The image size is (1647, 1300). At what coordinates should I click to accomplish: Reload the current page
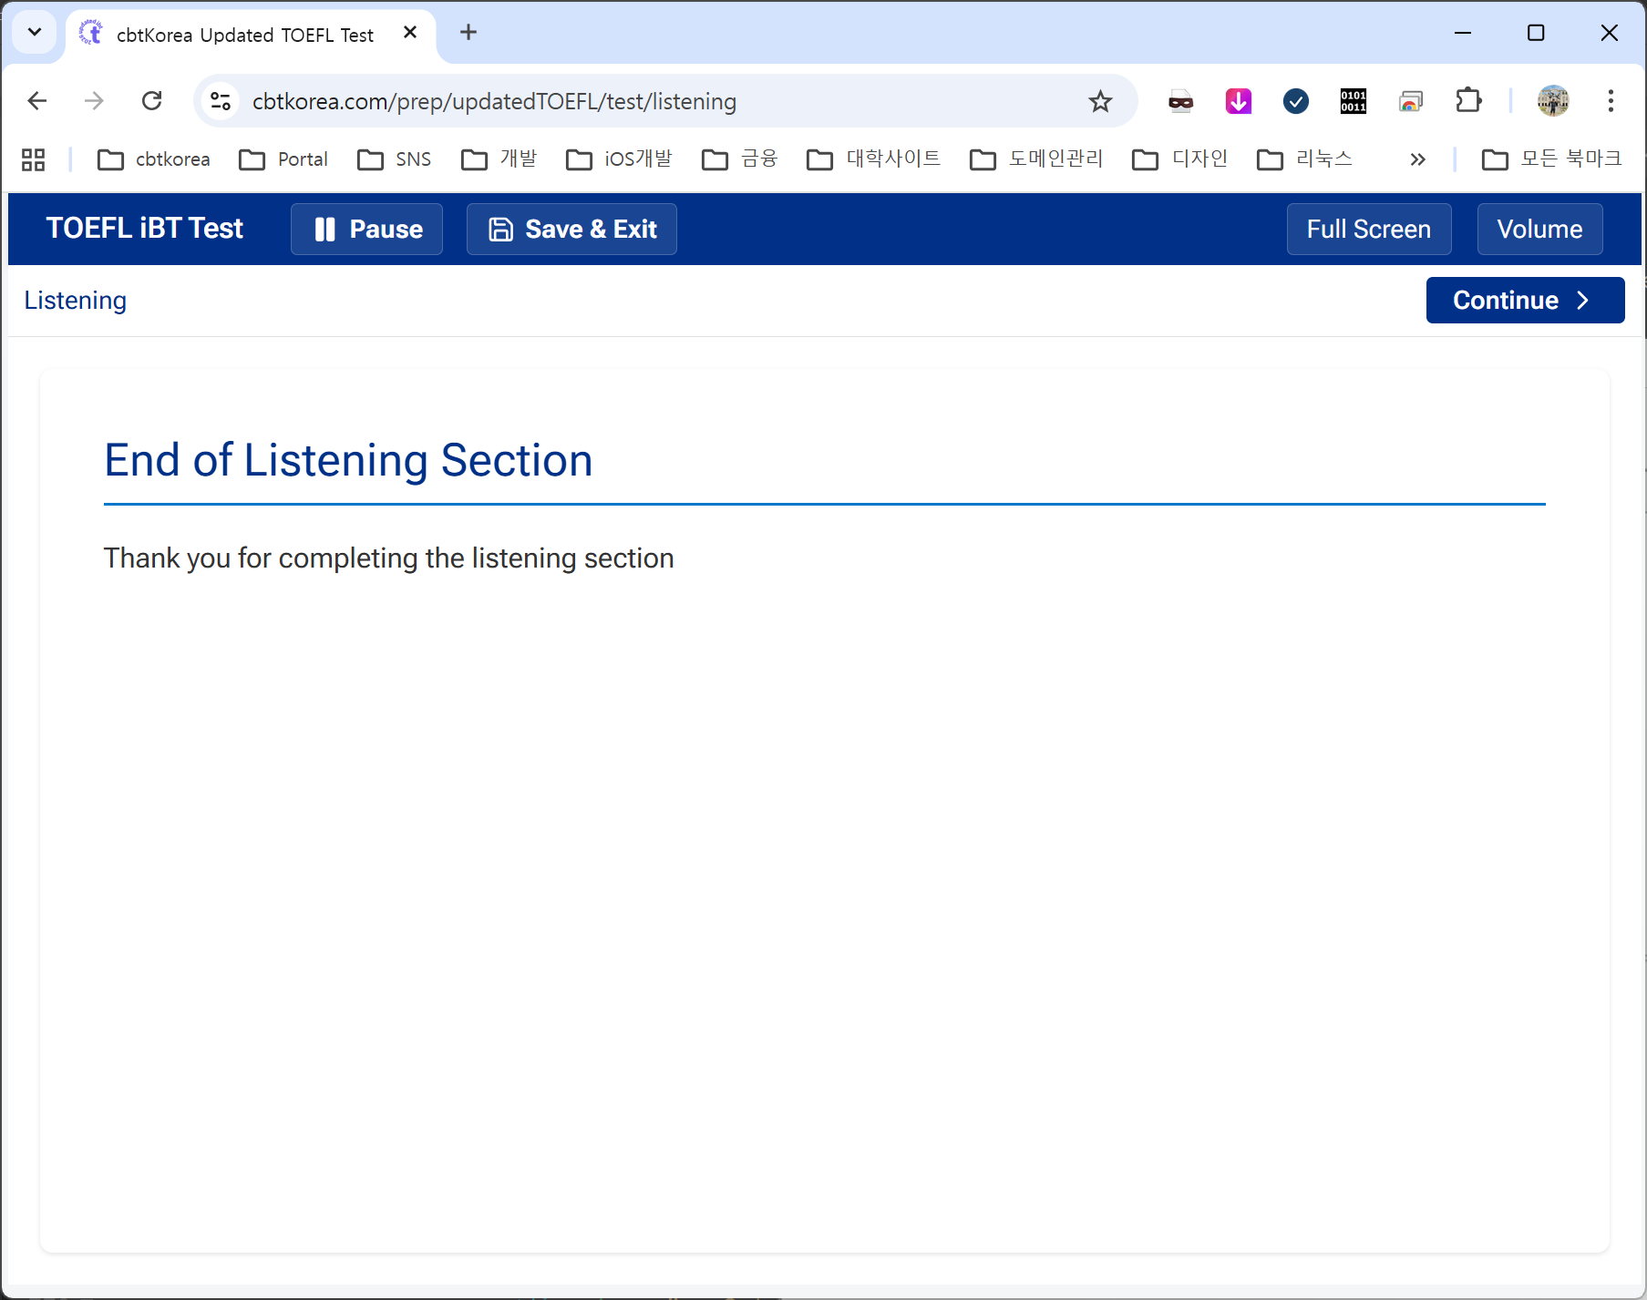point(152,101)
